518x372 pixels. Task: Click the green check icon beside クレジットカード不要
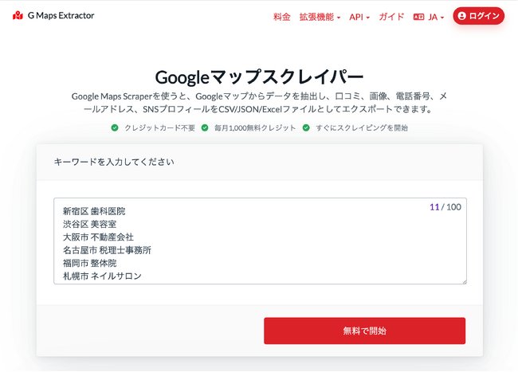115,127
